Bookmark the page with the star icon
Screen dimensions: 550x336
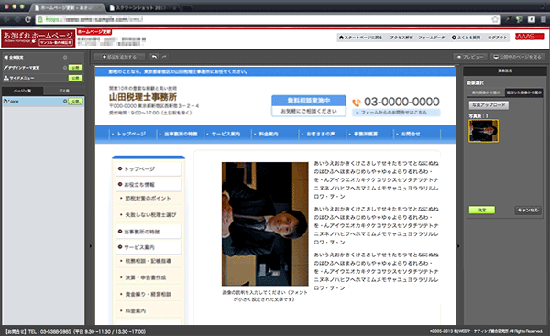[495, 19]
